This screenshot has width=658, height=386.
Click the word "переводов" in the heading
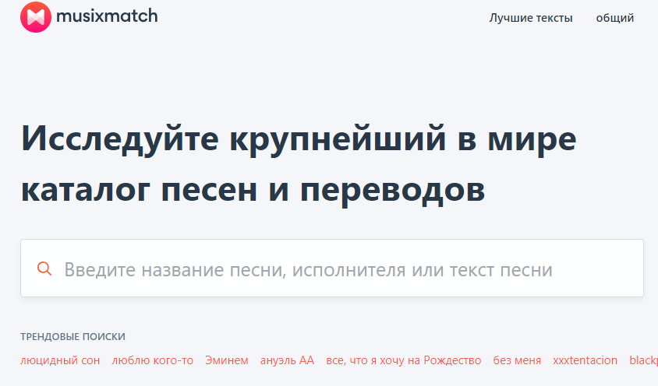(x=392, y=189)
